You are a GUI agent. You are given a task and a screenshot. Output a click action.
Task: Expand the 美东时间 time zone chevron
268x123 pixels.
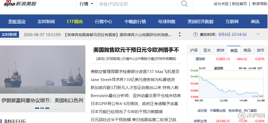point(258,34)
